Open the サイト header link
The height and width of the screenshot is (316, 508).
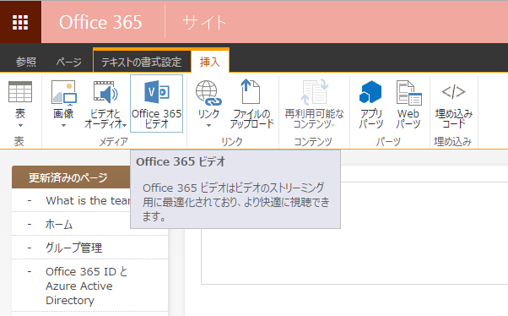click(204, 23)
